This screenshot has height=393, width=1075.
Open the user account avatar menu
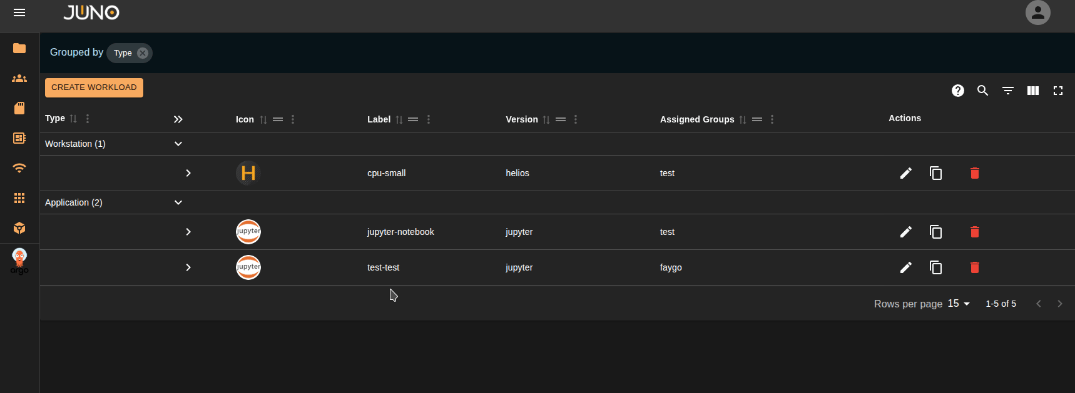pyautogui.click(x=1037, y=12)
